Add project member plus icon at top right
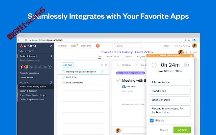This screenshot has height=135, width=216. click(195, 52)
